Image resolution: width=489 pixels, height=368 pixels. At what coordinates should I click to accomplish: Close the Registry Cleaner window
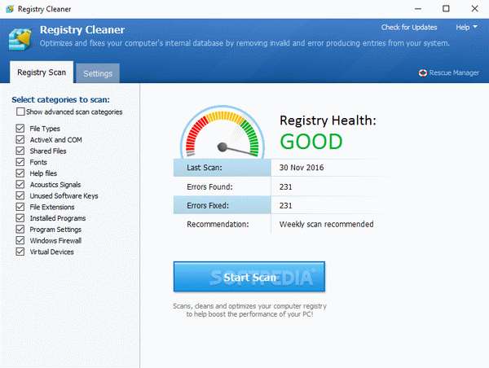[x=474, y=9]
